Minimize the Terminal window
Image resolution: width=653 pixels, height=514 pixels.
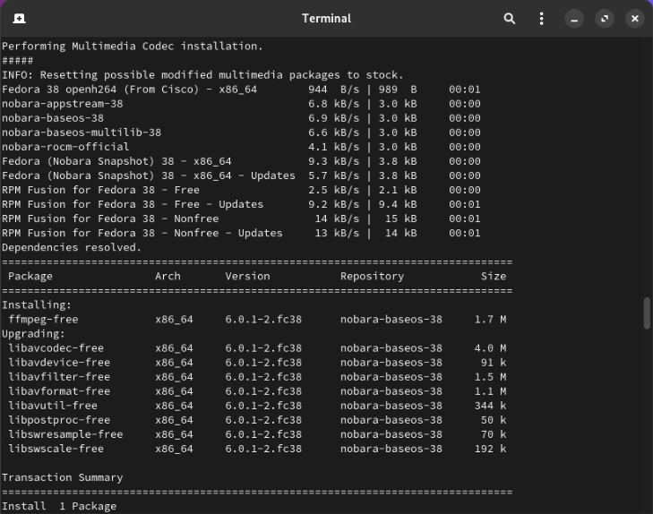coord(574,19)
